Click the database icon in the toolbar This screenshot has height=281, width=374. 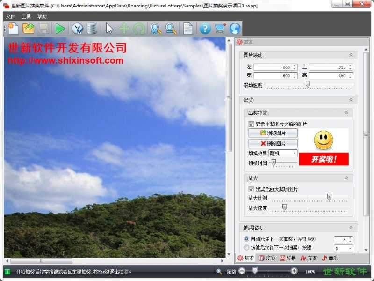tap(92, 28)
